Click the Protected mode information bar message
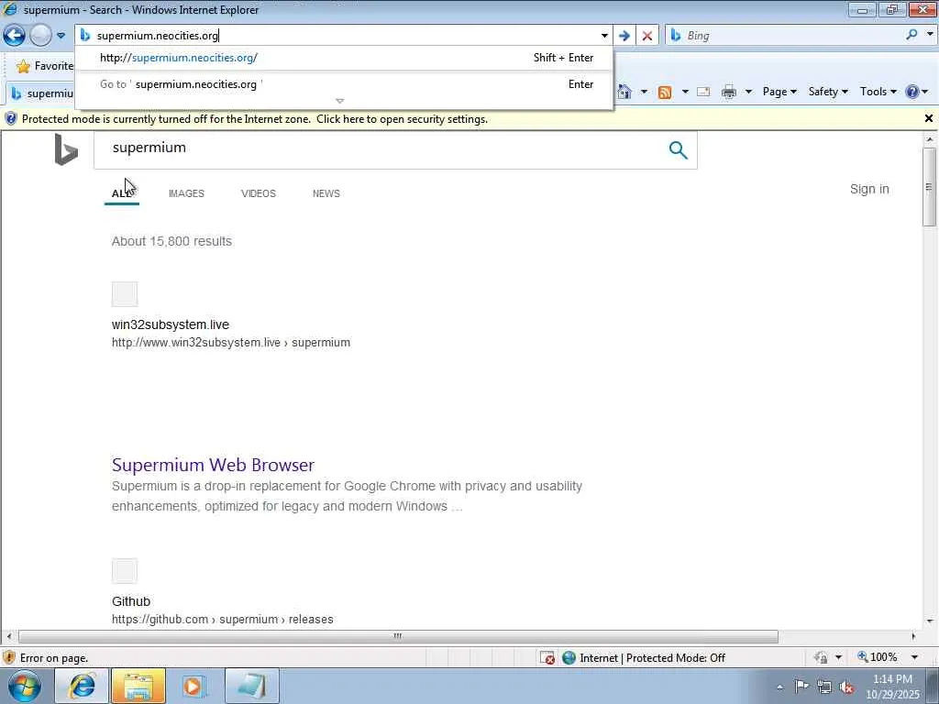 [x=255, y=119]
